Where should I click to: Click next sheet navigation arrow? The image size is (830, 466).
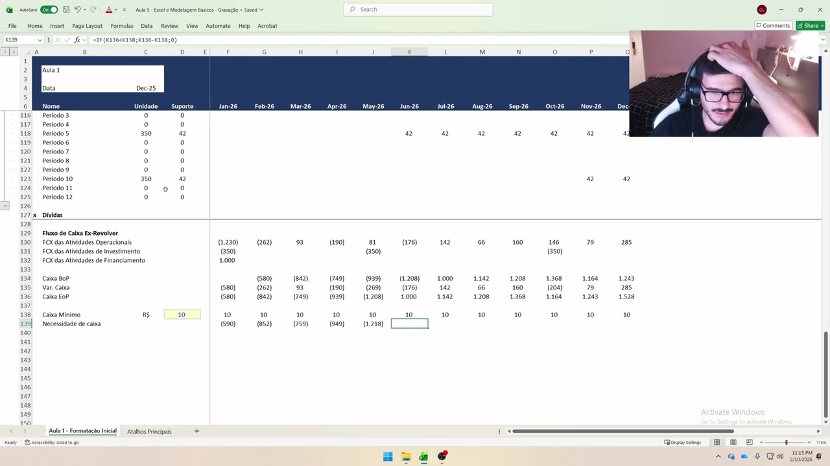point(25,431)
